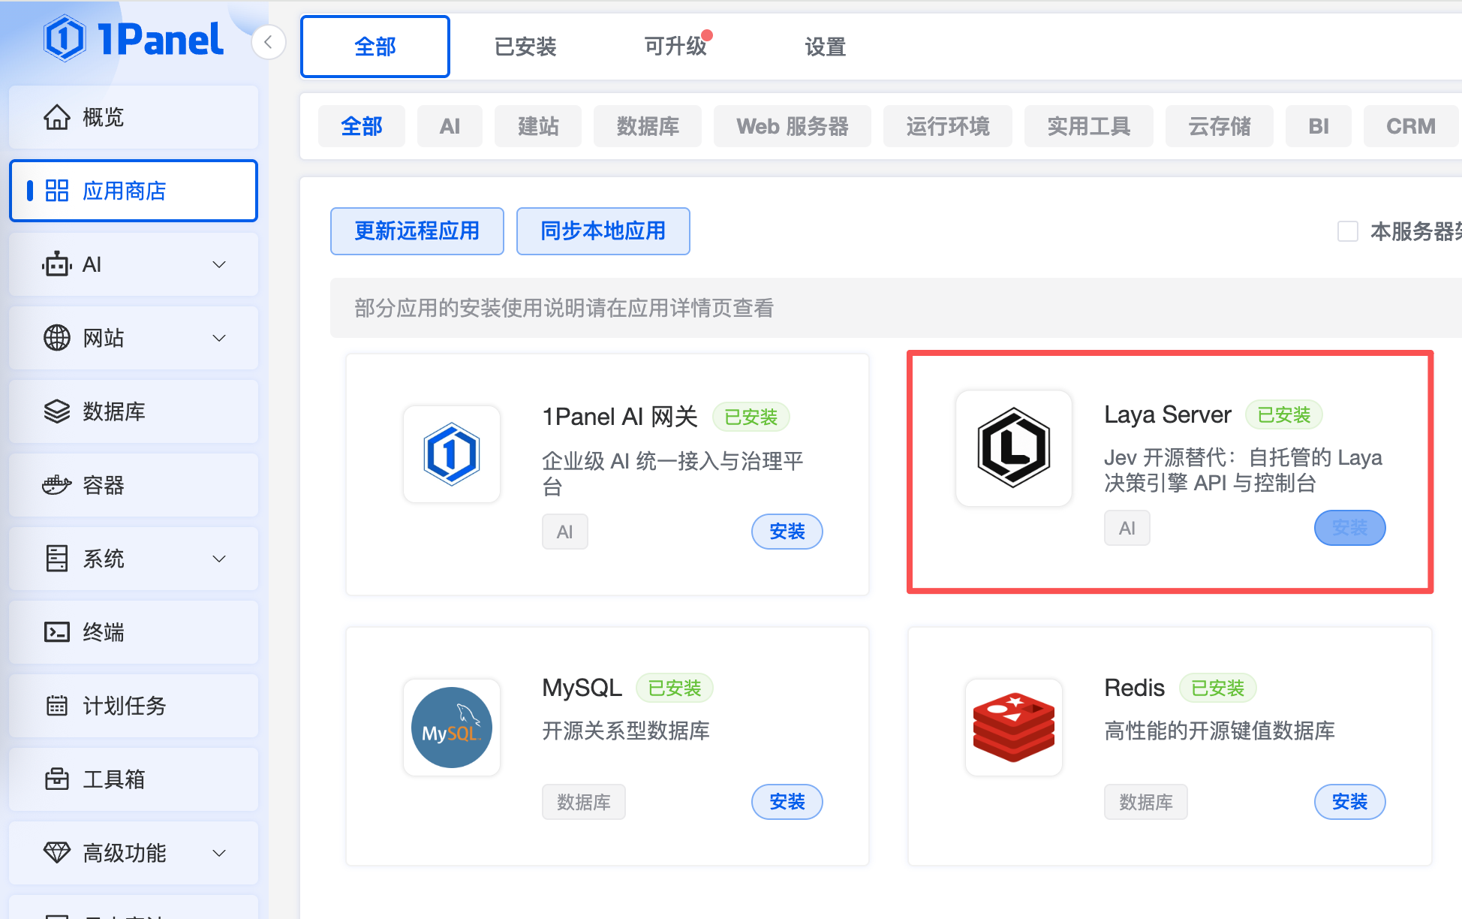
Task: Open 应用商店 in the sidebar
Action: click(x=134, y=191)
